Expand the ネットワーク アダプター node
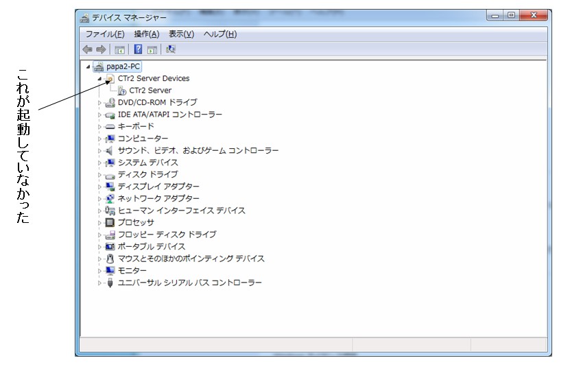 [99, 199]
